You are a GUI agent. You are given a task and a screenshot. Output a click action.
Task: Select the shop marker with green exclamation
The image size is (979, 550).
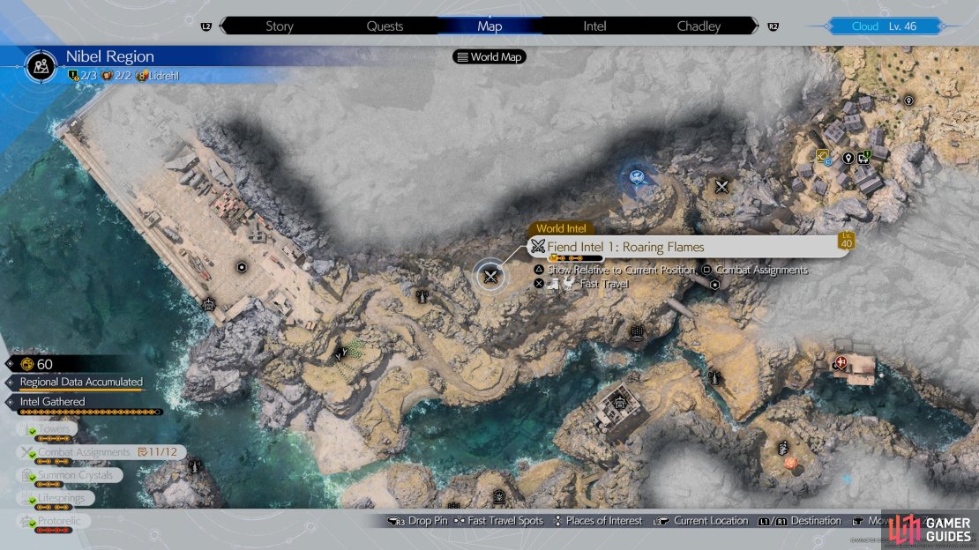pyautogui.click(x=864, y=157)
